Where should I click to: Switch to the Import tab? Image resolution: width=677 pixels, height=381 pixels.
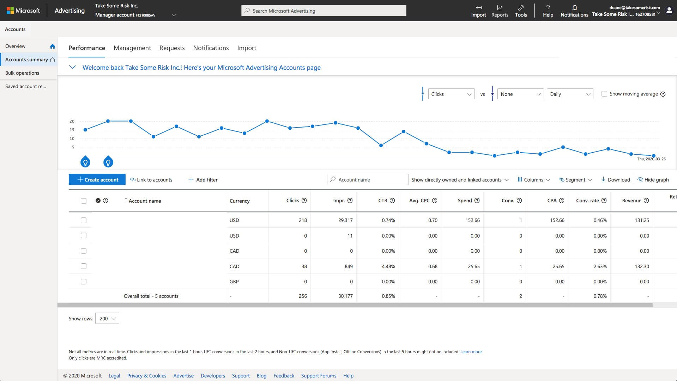pos(247,48)
